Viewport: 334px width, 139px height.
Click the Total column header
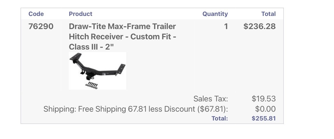(268, 14)
